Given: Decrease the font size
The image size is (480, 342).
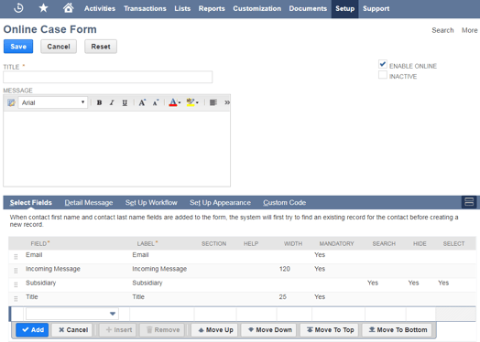Looking at the screenshot, I should pyautogui.click(x=156, y=102).
